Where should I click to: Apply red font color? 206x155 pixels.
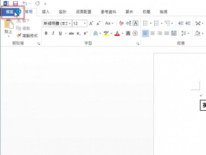(x=117, y=33)
